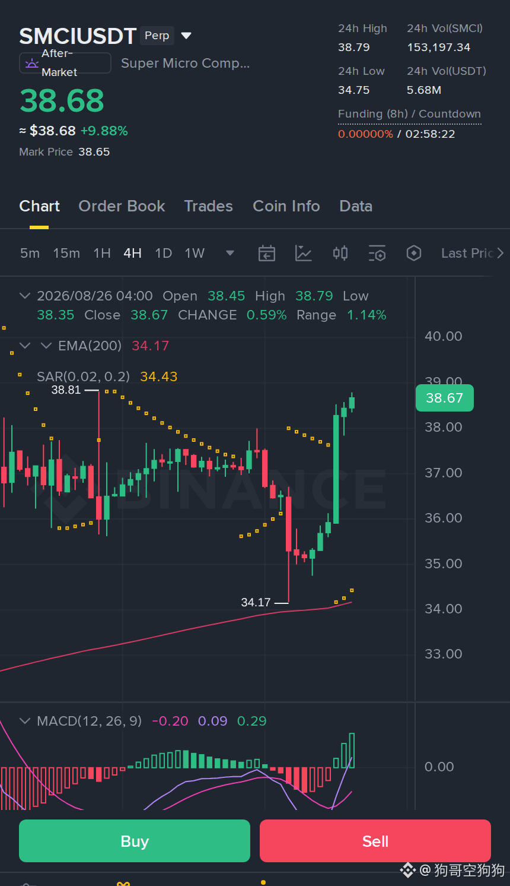This screenshot has width=510, height=886.
Task: Open the Coin Info tab
Action: (286, 206)
